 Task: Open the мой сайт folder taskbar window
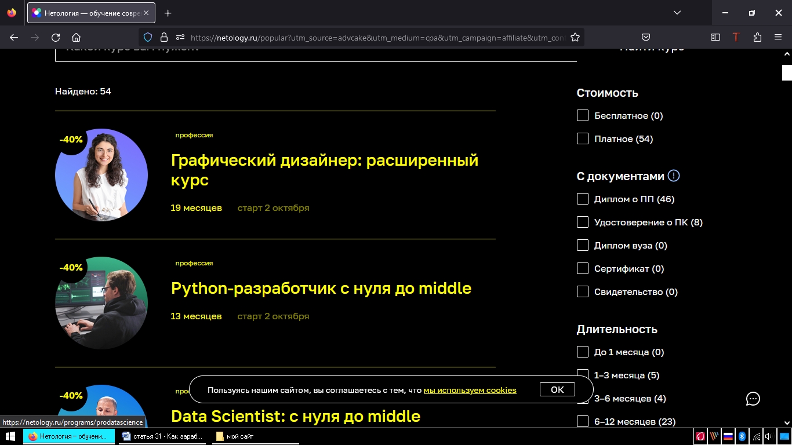pyautogui.click(x=255, y=436)
